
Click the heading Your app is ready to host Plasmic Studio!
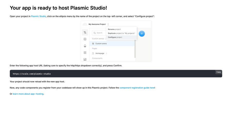(x=58, y=8)
